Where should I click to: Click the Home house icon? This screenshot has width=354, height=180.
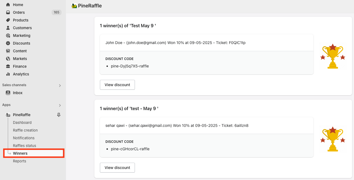point(8,5)
